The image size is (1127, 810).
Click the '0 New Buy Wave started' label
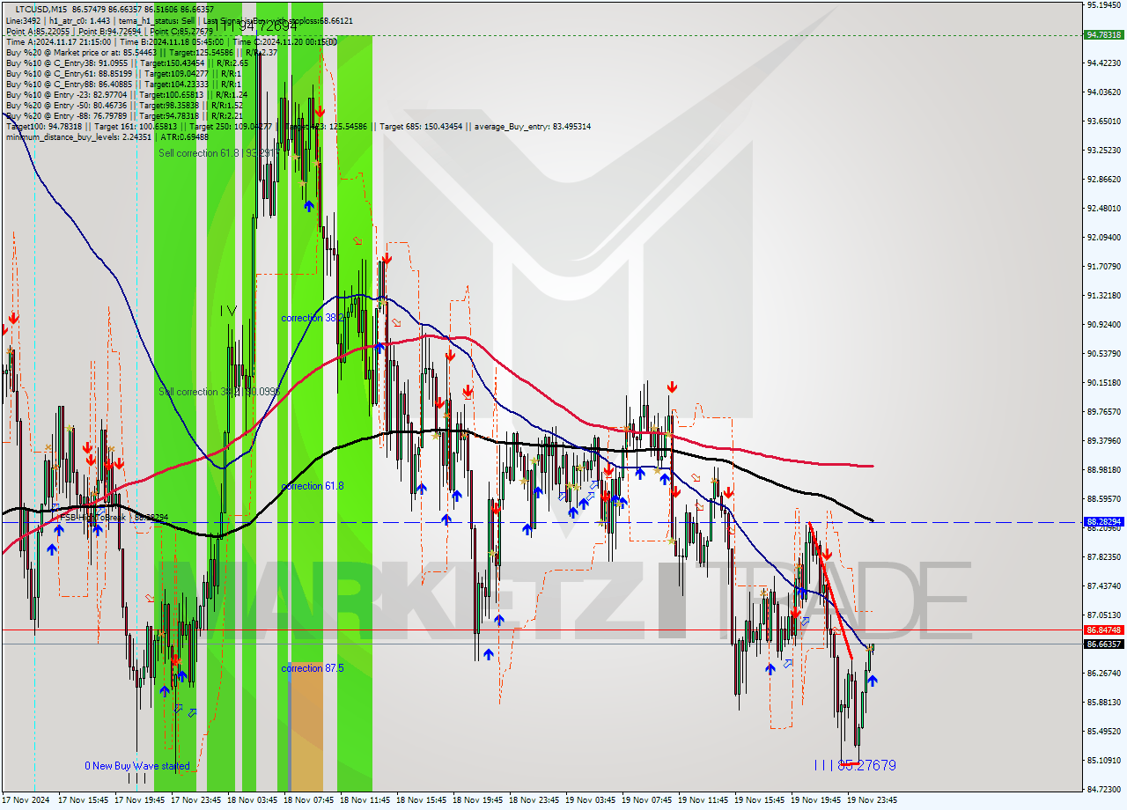(136, 766)
